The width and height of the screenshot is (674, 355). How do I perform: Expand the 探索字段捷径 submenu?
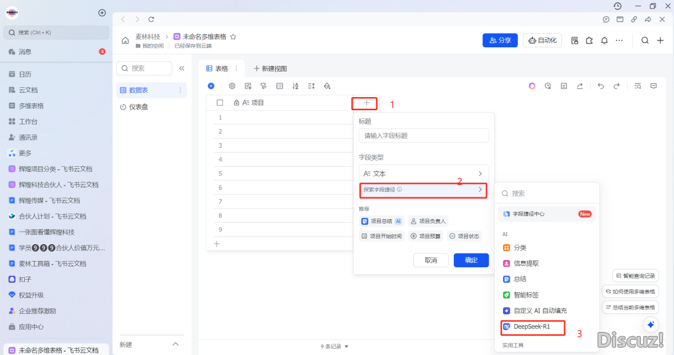423,189
